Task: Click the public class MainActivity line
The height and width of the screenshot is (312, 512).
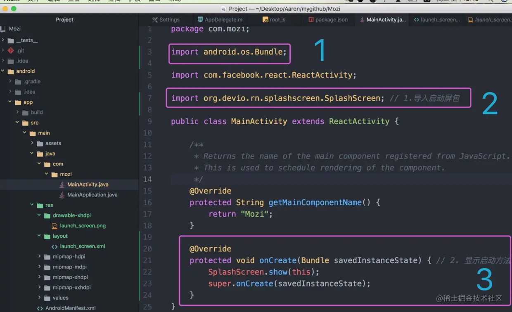Action: [x=285, y=121]
